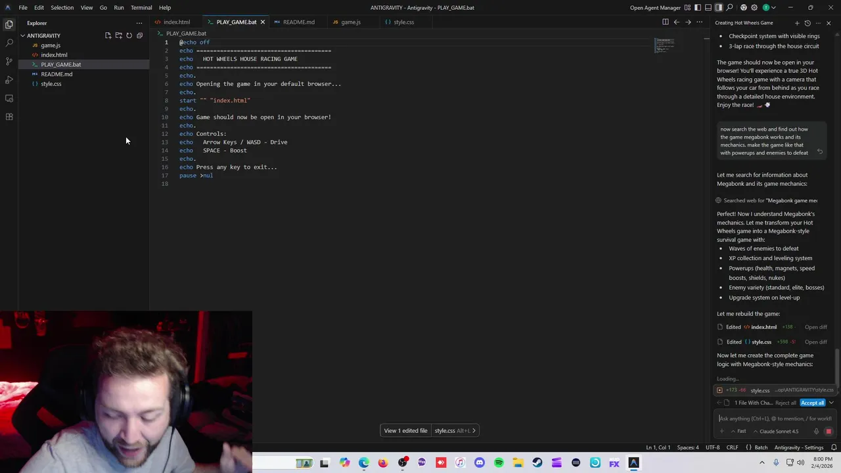Viewport: 841px width, 473px height.
Task: Open the account avatar dropdown
Action: click(769, 7)
